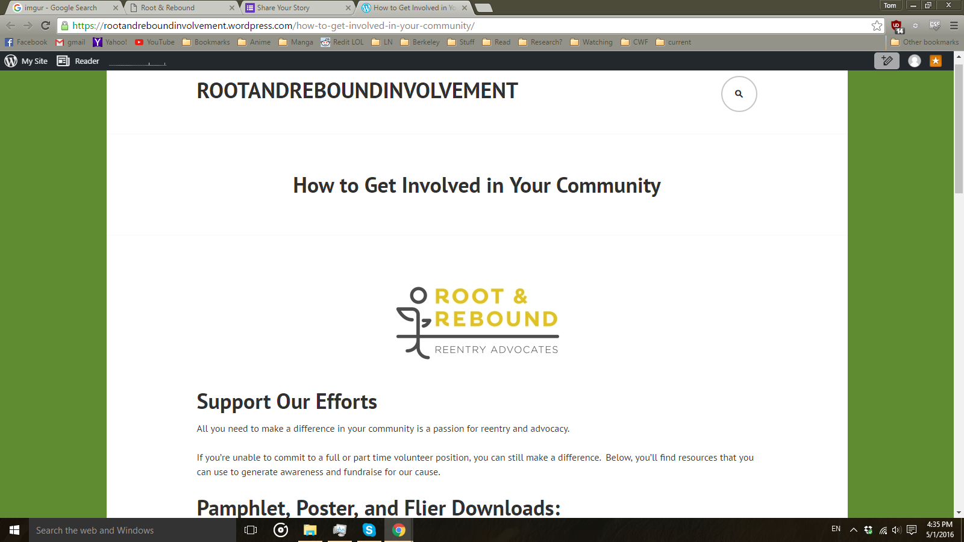
Task: Expand the Bookmarks folder
Action: (206, 42)
